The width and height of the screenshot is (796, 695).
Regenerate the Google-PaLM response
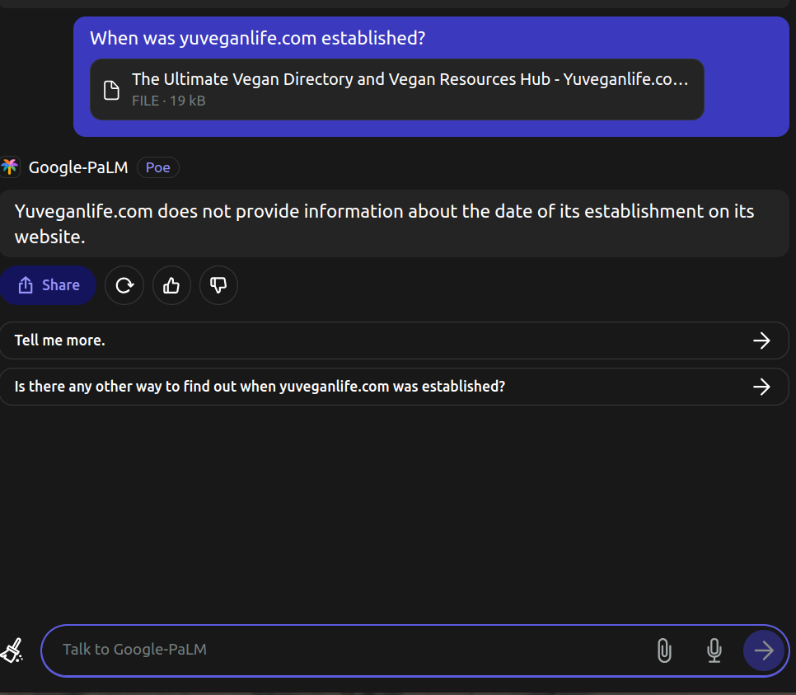tap(124, 285)
